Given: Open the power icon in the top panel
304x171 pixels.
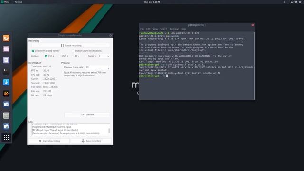Looking at the screenshot, I should click(x=300, y=2).
